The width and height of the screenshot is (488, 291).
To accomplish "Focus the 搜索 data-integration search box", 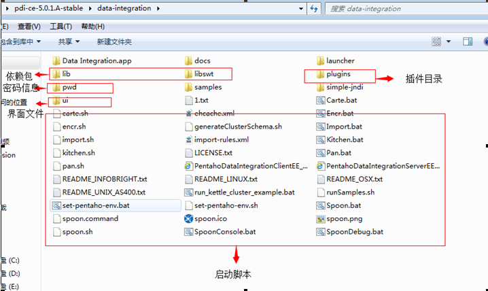I will [406, 9].
